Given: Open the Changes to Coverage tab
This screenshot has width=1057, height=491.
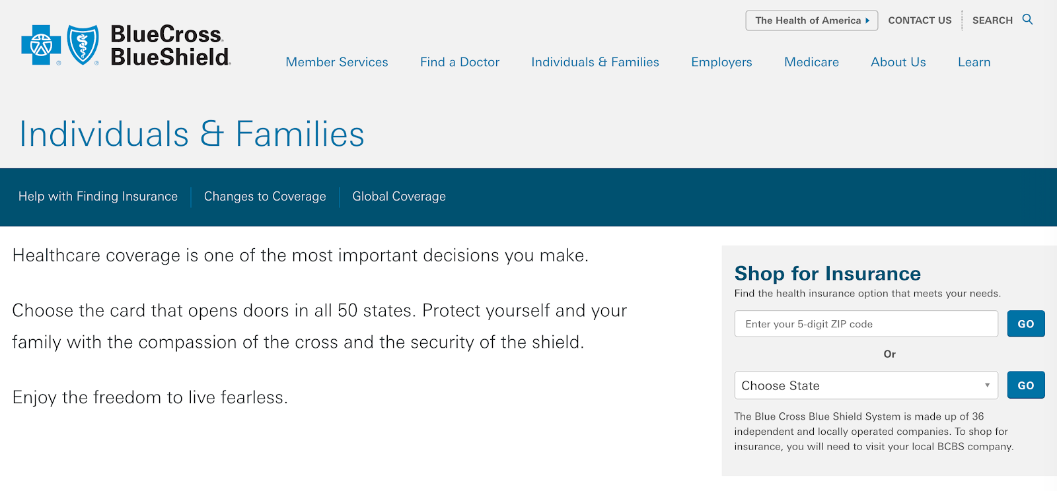Looking at the screenshot, I should pyautogui.click(x=265, y=197).
